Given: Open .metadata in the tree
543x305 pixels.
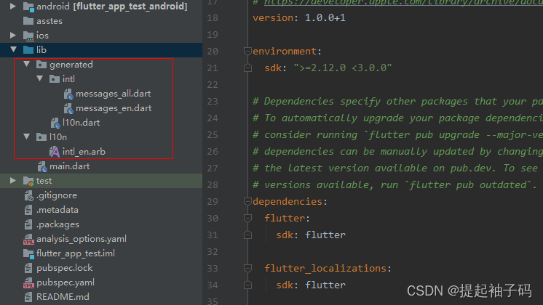Looking at the screenshot, I should [x=58, y=210].
